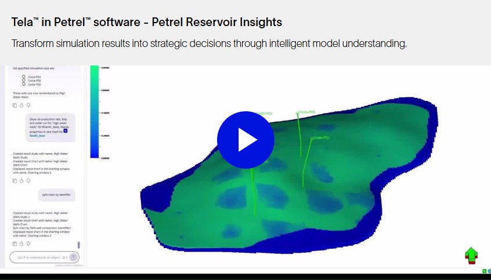Click the green north arrow compass icon
491x280 pixels.
[471, 256]
